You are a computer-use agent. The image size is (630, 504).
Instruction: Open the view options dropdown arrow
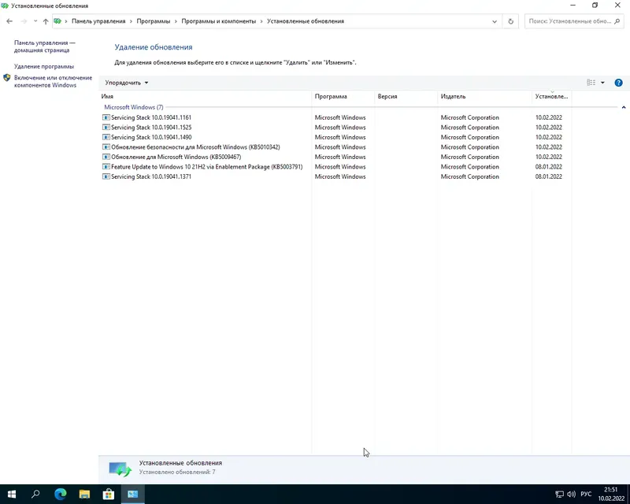click(602, 82)
